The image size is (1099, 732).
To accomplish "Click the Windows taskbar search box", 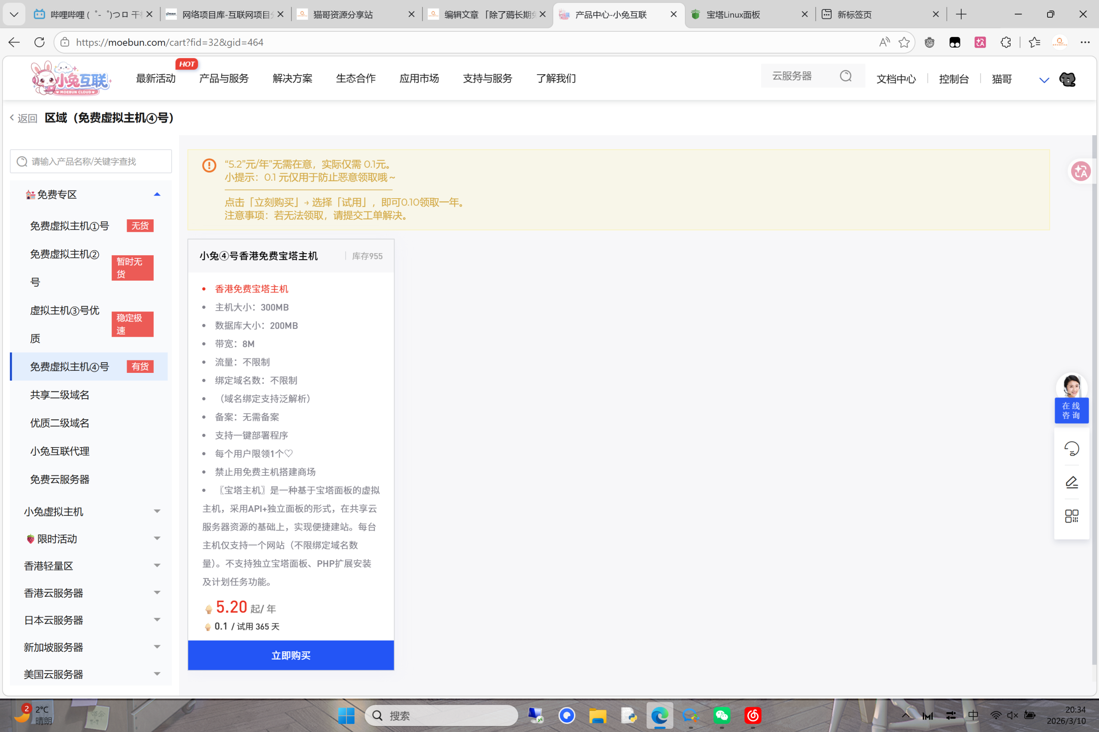I will coord(441,716).
